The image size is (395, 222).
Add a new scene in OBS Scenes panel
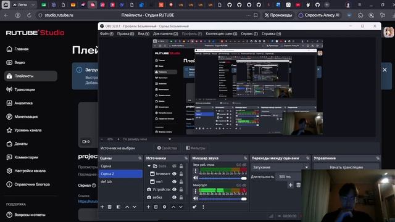tap(102, 207)
